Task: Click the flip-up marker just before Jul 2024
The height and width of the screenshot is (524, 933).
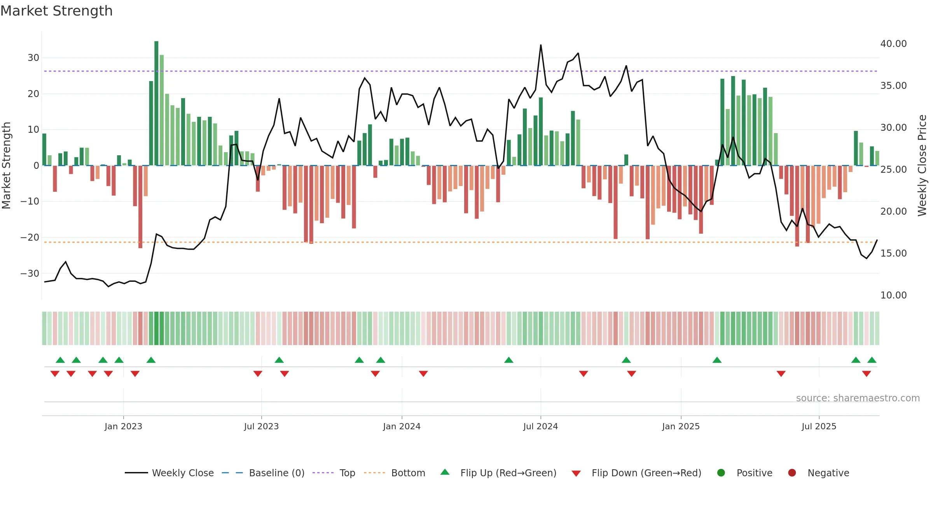Action: pyautogui.click(x=509, y=360)
